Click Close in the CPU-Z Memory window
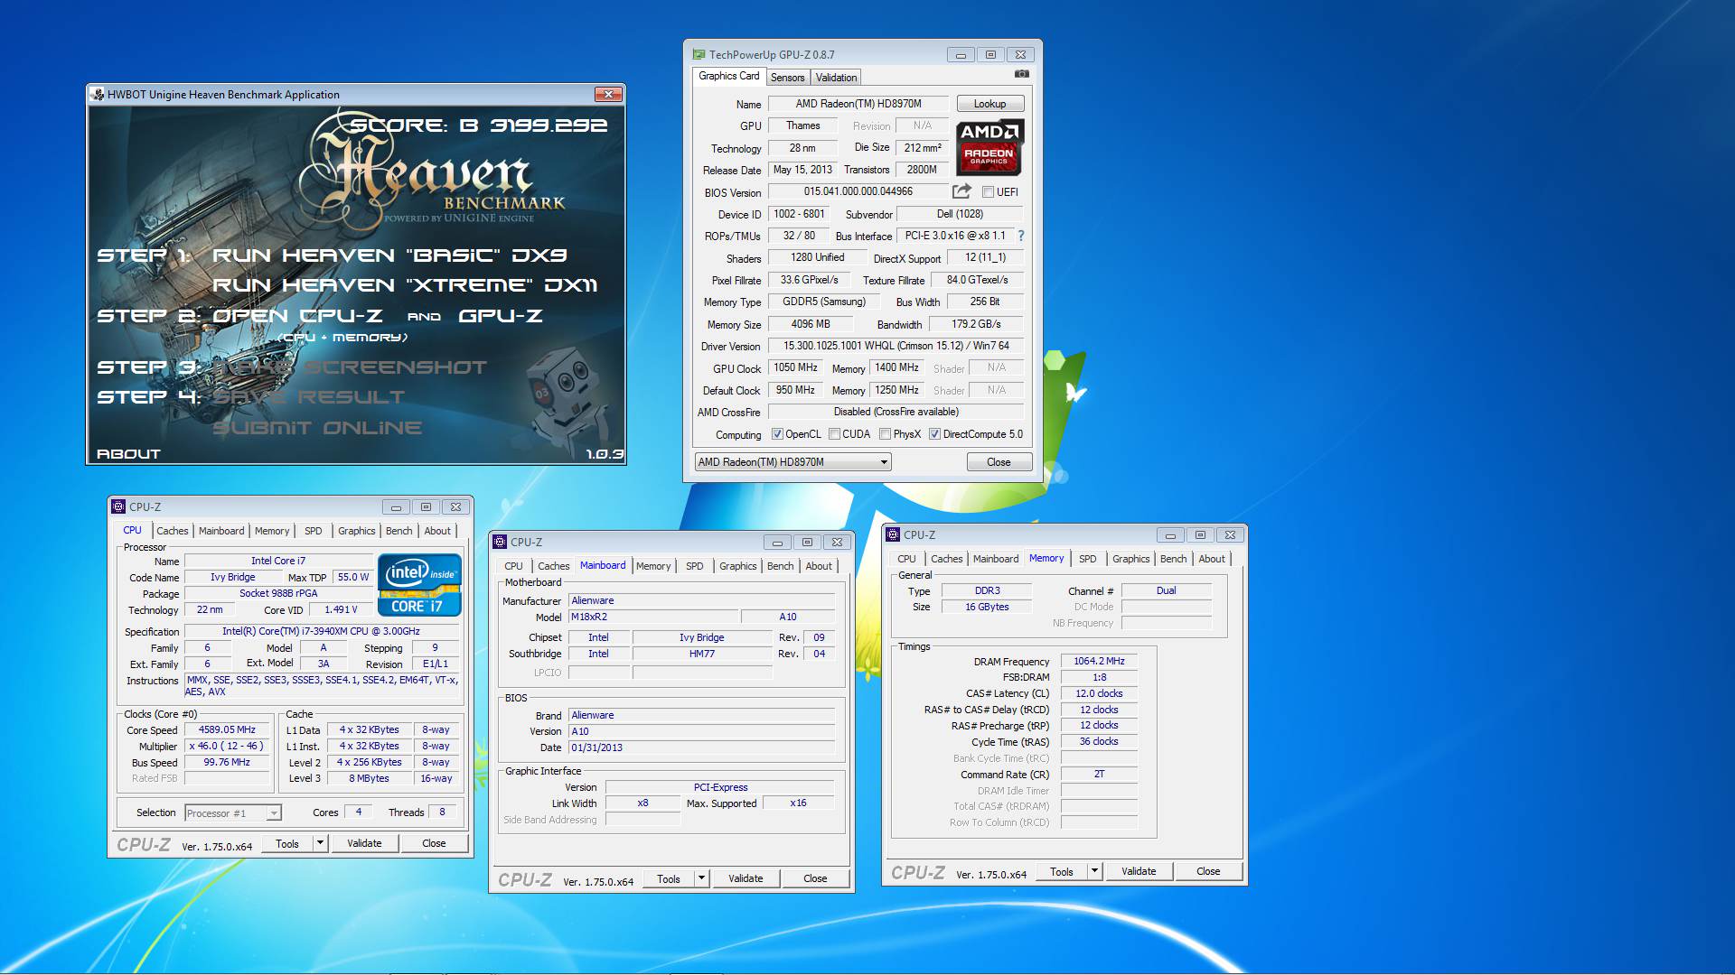 (1208, 871)
